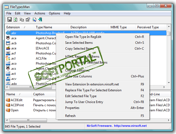The image size is (176, 134).
Task: Select the IZArcACE type name cell
Action: (x=42, y=48)
